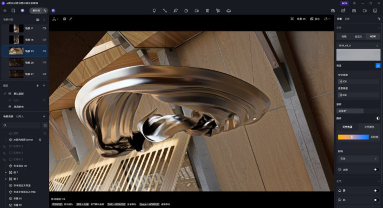Select the square panel tool in center toolbar

tap(207, 11)
